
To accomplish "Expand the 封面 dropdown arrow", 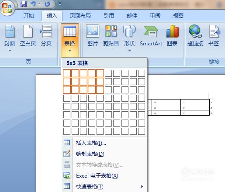I will click(x=10, y=51).
